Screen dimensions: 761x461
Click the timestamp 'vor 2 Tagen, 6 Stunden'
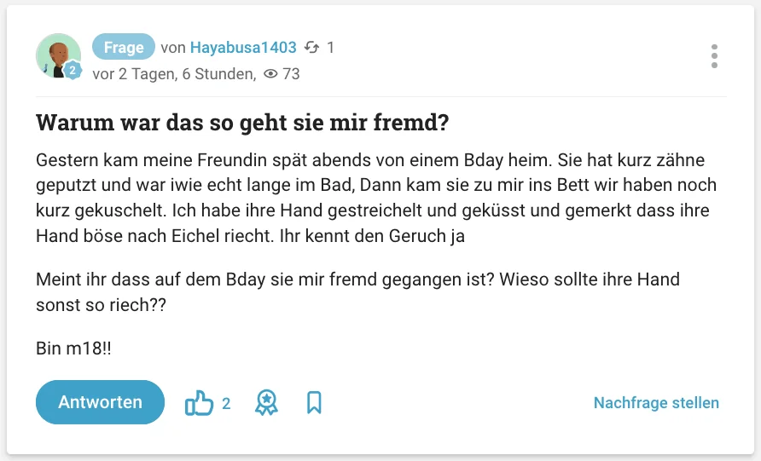173,74
